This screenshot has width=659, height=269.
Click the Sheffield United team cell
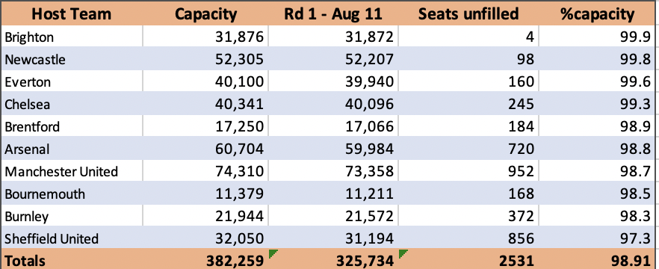(72, 239)
